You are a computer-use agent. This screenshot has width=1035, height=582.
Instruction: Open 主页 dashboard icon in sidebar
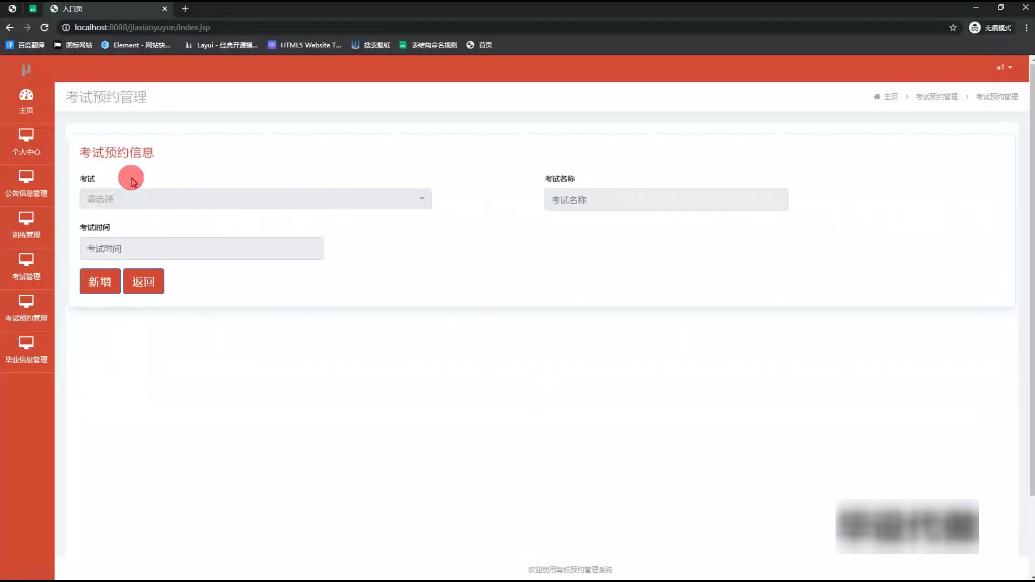(26, 95)
